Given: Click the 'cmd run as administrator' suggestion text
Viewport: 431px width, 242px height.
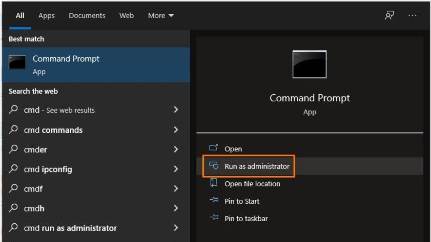Looking at the screenshot, I should tap(70, 228).
